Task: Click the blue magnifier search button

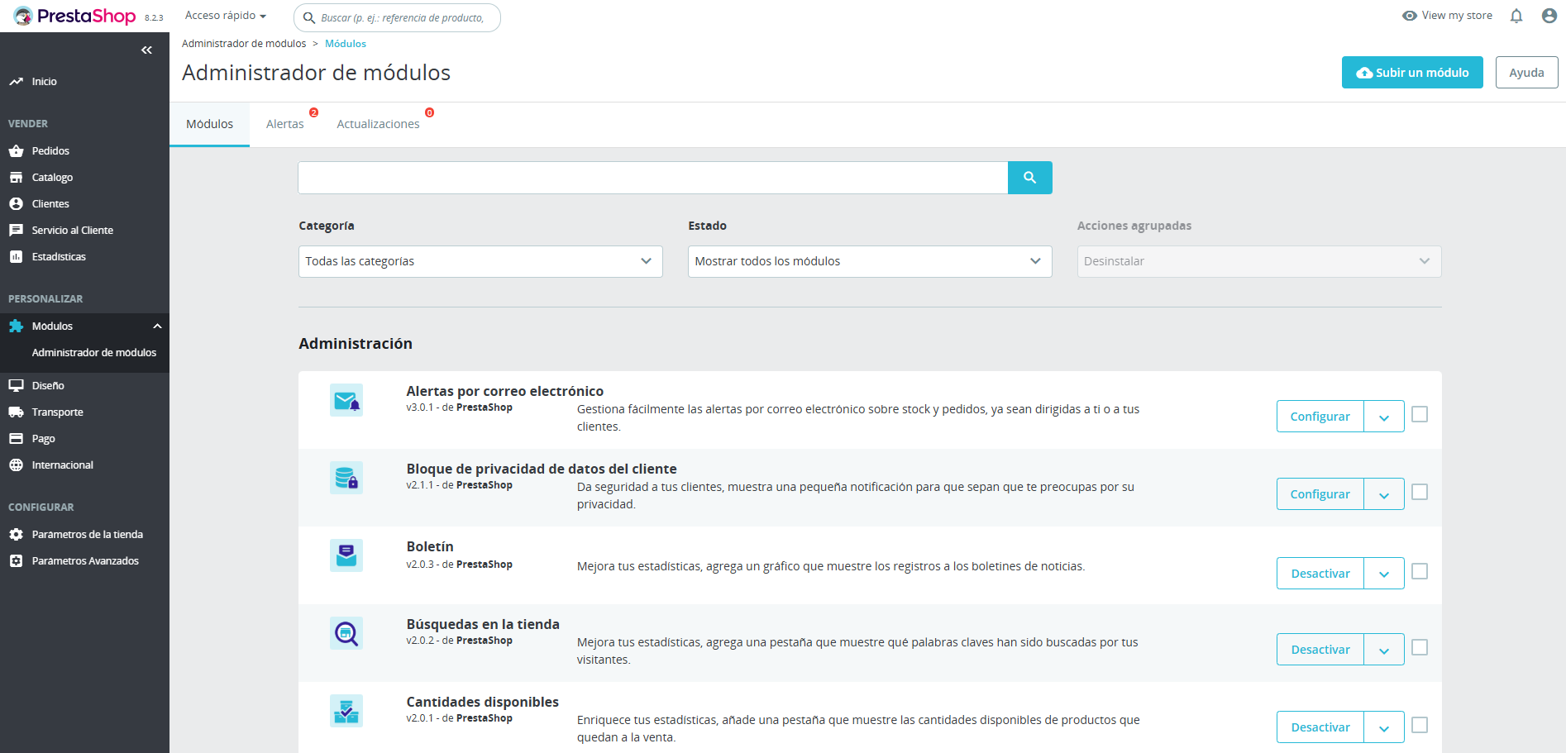Action: [x=1029, y=178]
